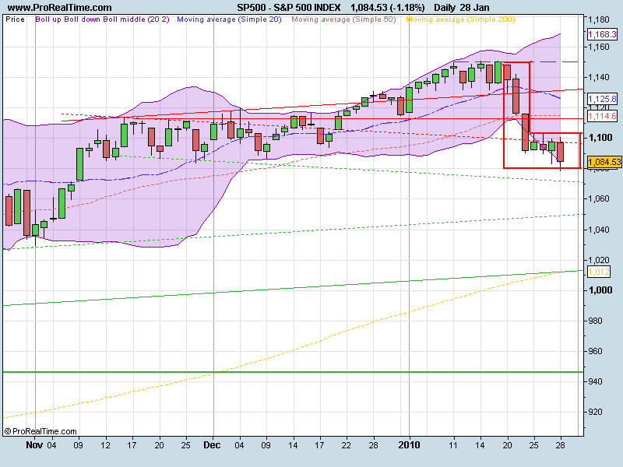Click the 1,100 price axis label
The image size is (623, 467).
(x=600, y=138)
